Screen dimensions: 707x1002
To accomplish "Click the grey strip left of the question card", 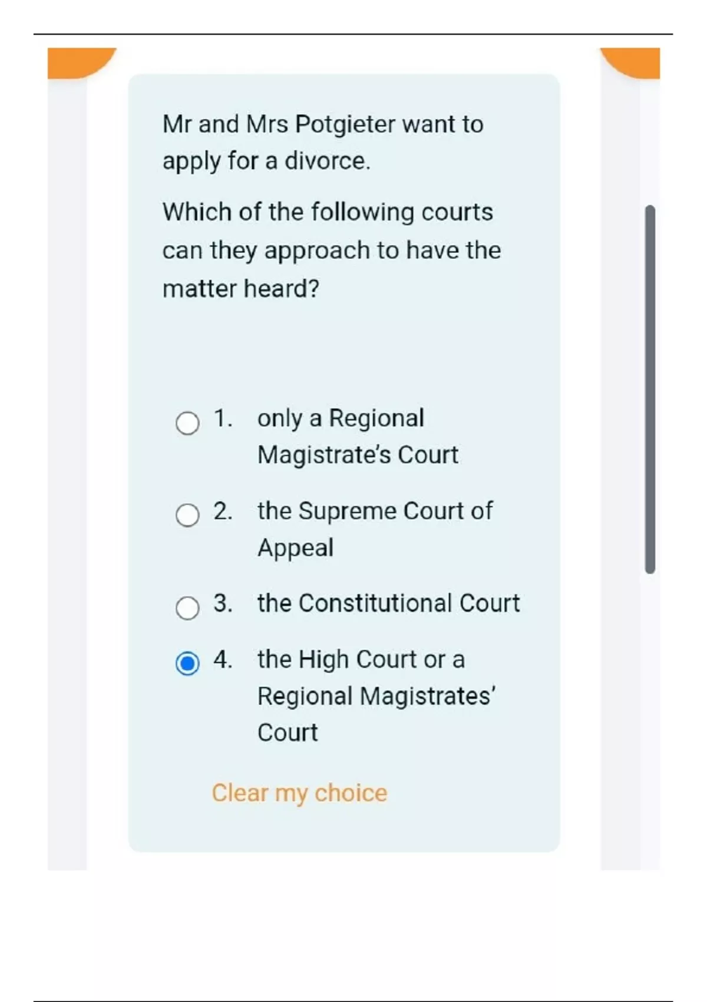I will click(67, 472).
